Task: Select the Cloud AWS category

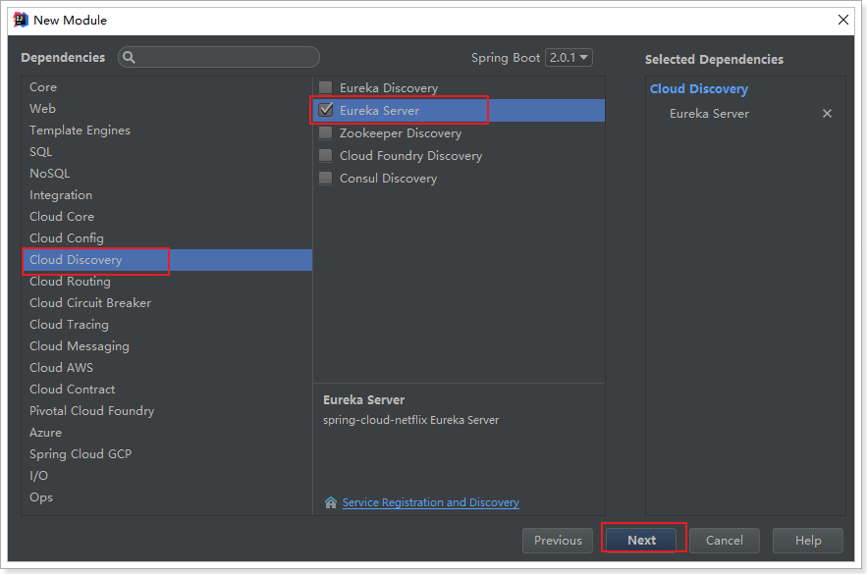Action: [167, 367]
